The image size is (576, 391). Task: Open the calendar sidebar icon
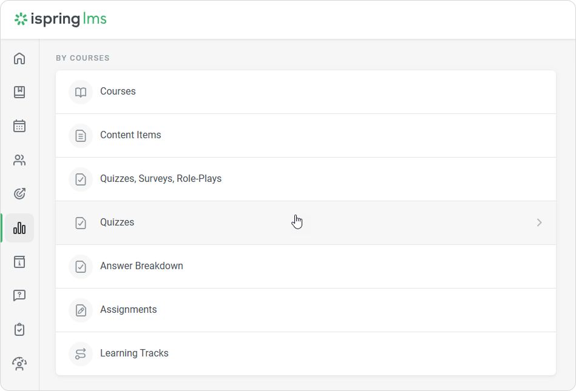point(19,126)
